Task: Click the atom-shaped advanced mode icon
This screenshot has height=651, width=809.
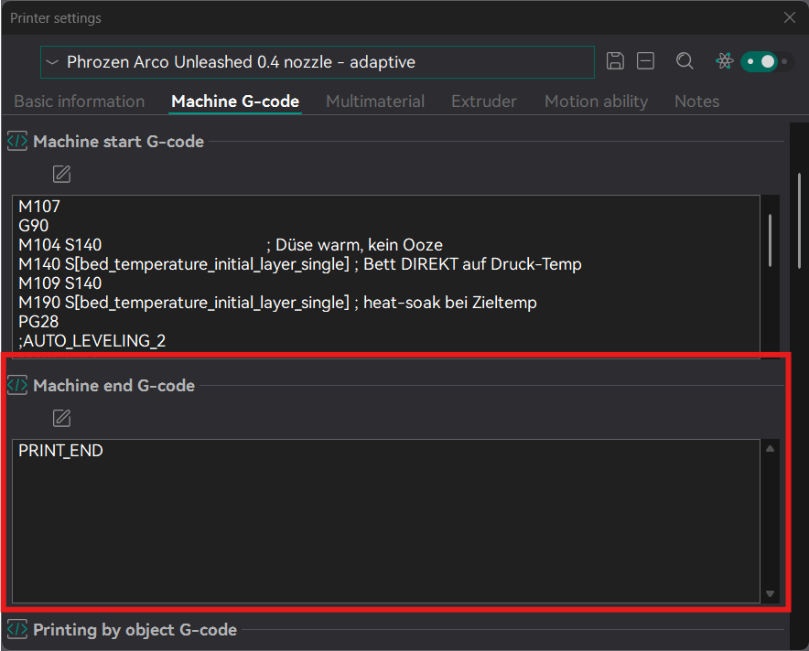Action: point(725,61)
